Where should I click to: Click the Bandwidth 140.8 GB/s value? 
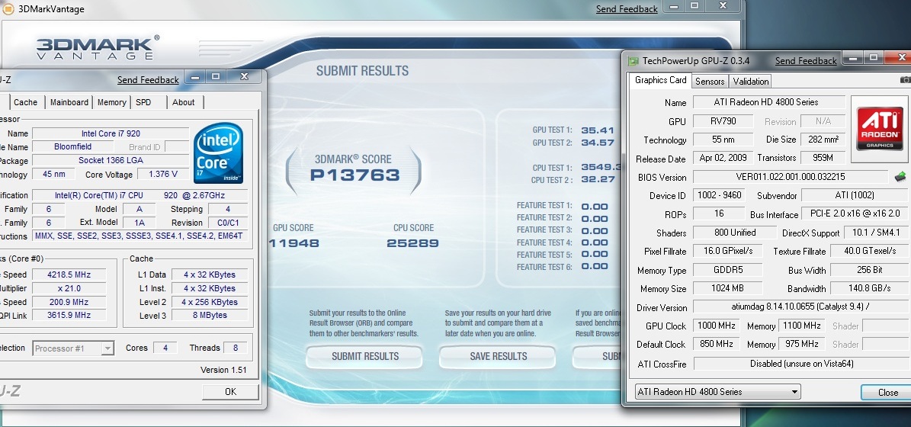868,288
